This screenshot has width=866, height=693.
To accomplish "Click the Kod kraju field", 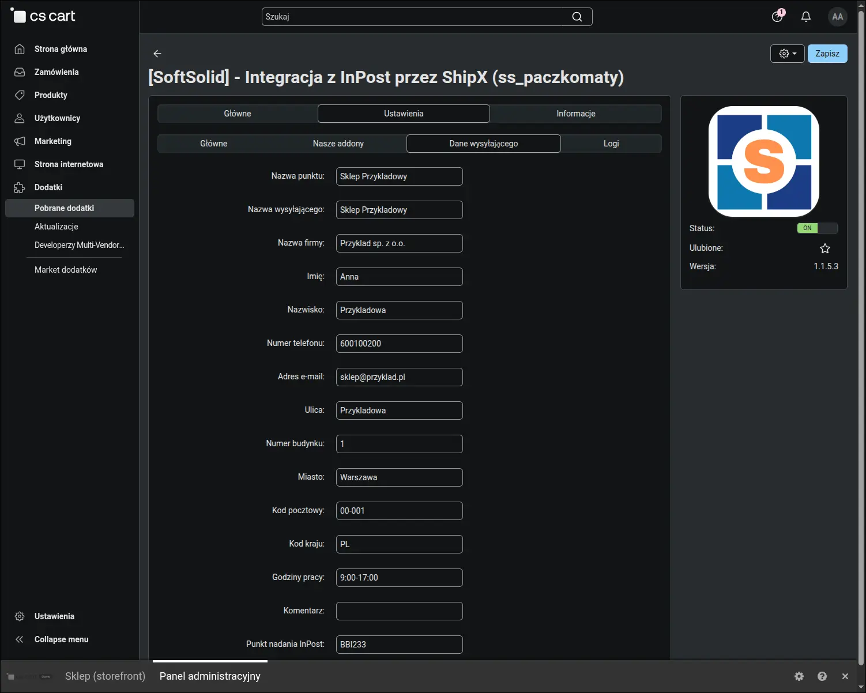I will click(400, 544).
